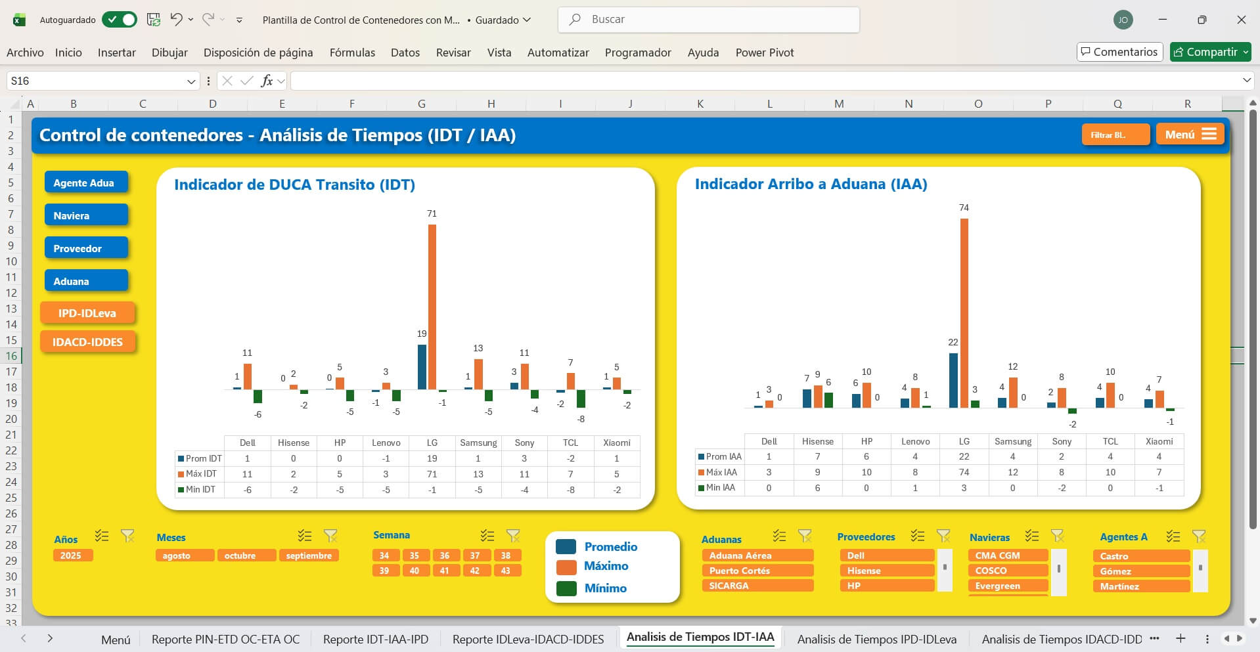This screenshot has height=652, width=1260.
Task: Toggle multi-select on the Años slicer
Action: (101, 536)
